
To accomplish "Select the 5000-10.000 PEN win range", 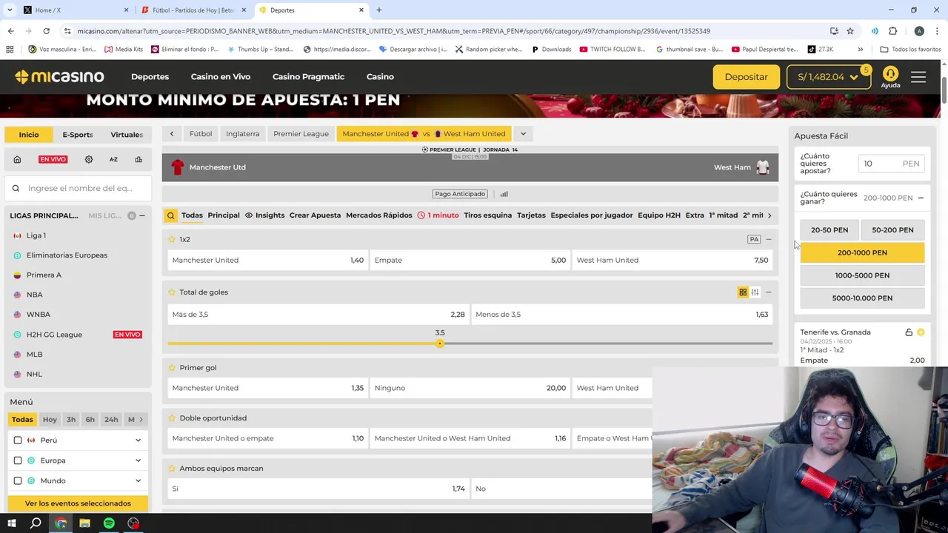I will [x=862, y=298].
